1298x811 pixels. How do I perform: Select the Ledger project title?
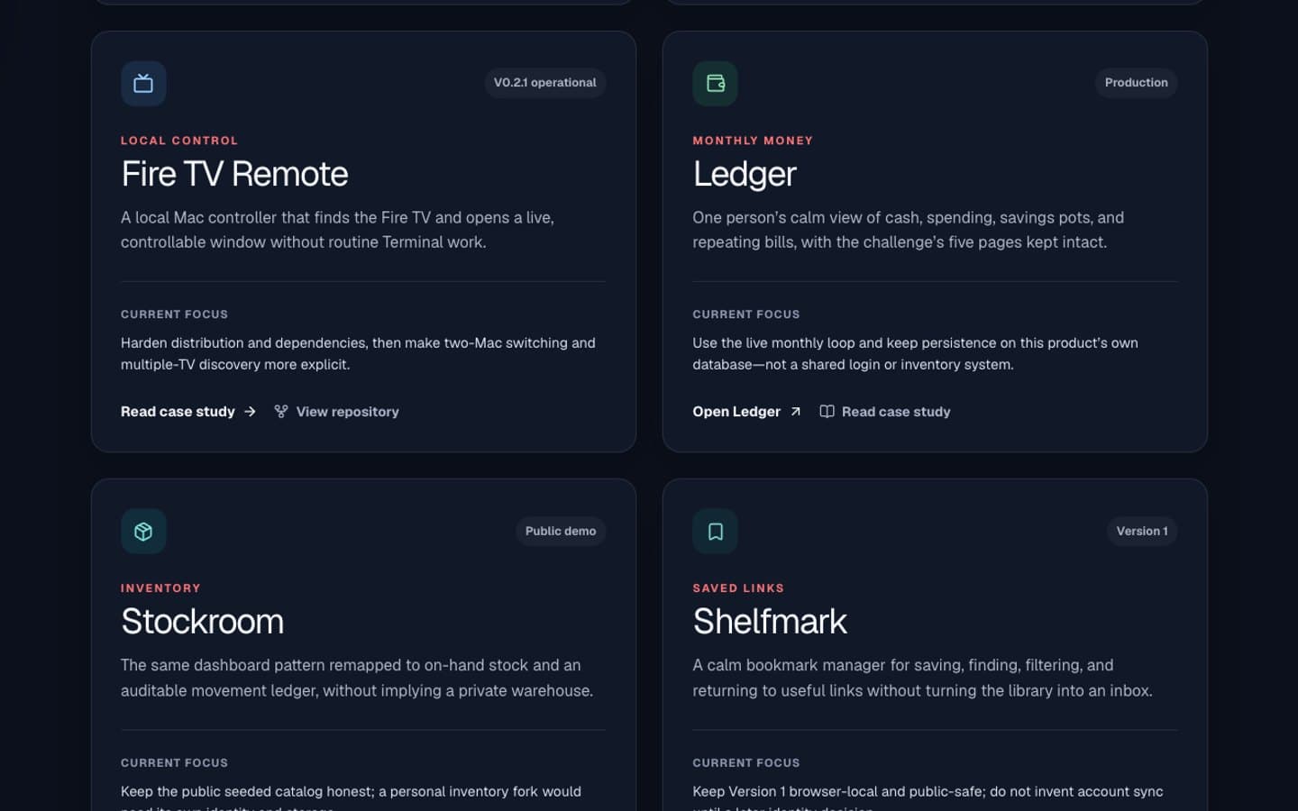(745, 174)
